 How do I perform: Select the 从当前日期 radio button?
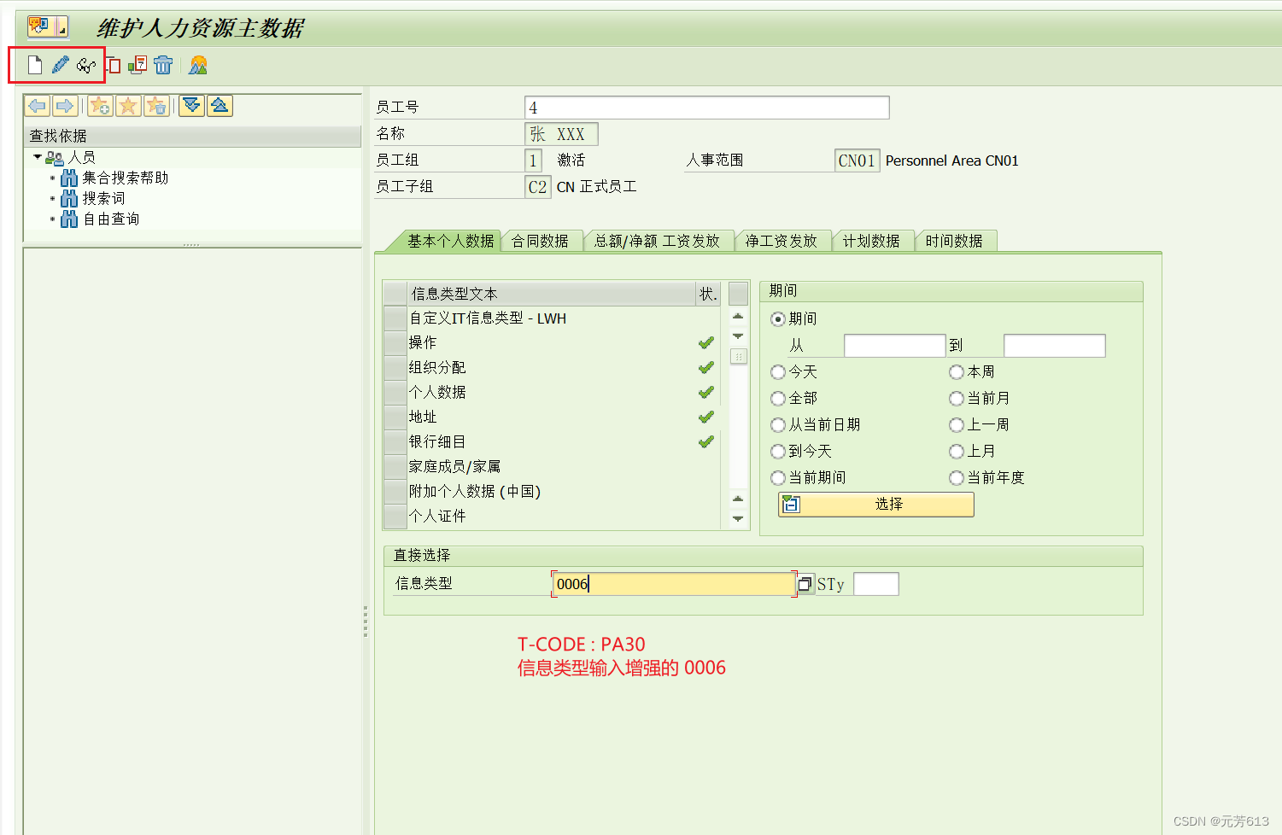pos(778,425)
